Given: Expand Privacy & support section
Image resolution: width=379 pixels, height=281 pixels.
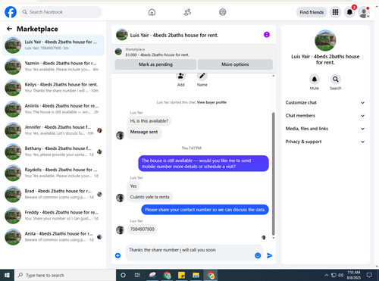Looking at the screenshot, I should (325, 142).
